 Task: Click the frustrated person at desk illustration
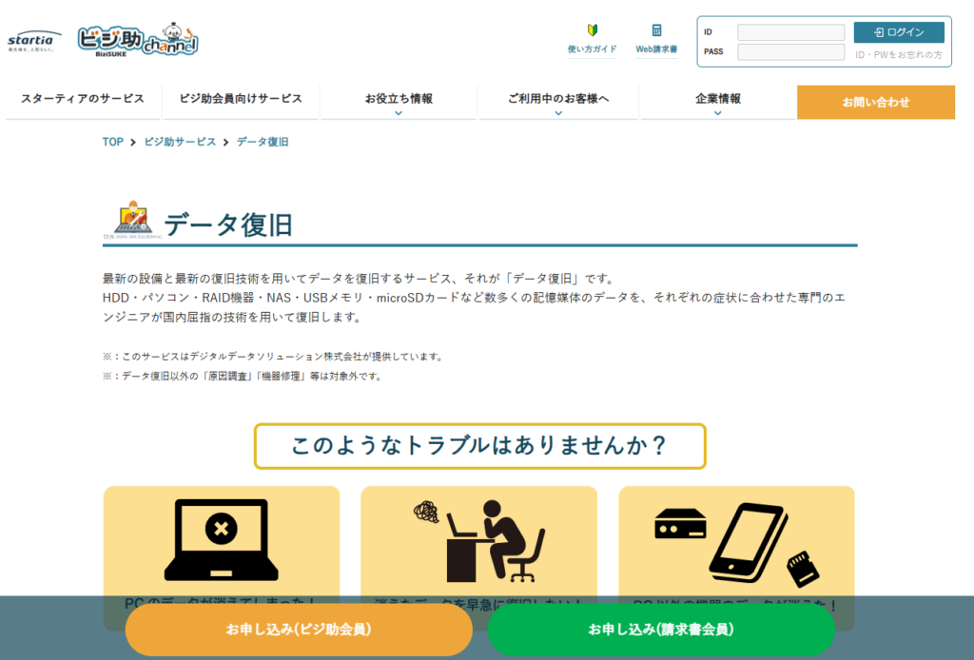point(478,539)
